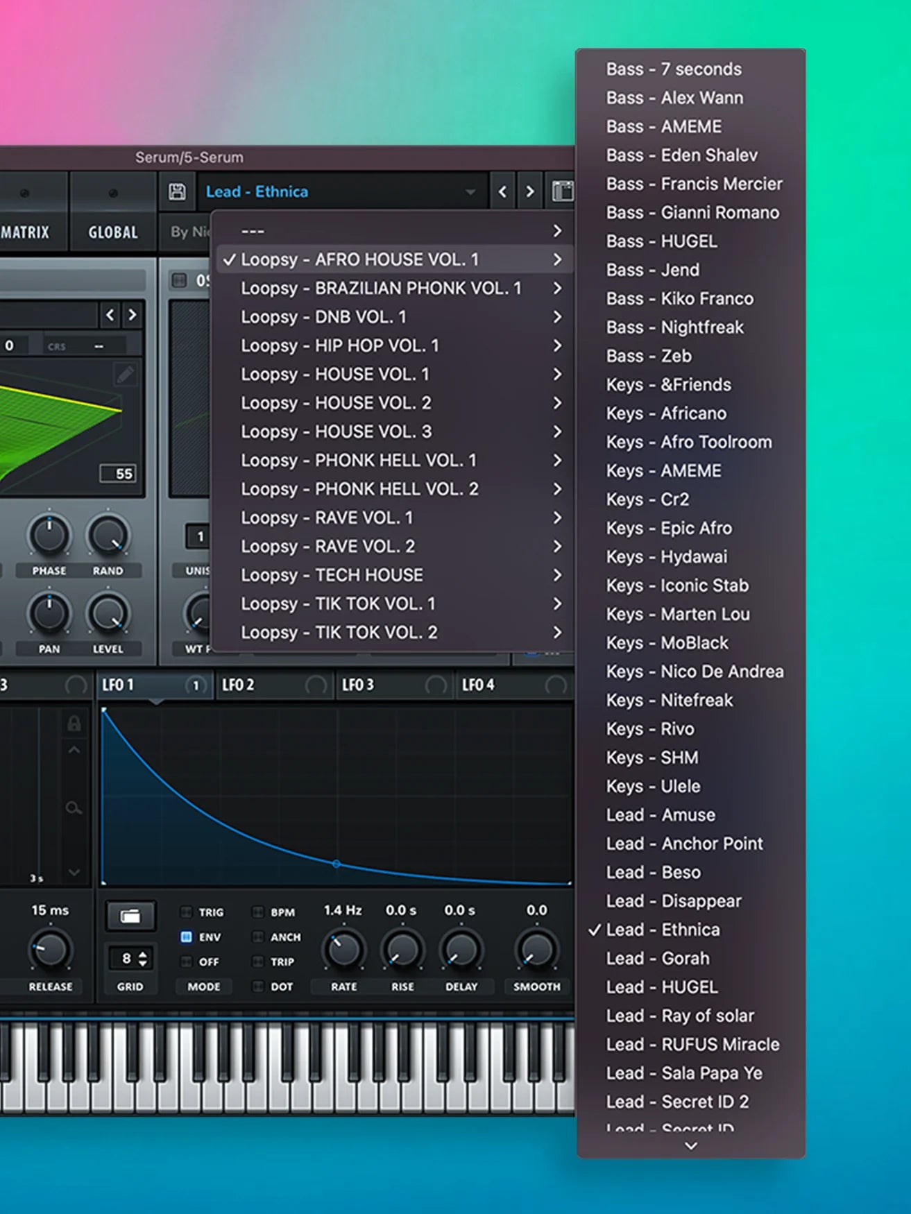Choose Loopsy - RAVE VOL. 1 menu entry

[392, 518]
